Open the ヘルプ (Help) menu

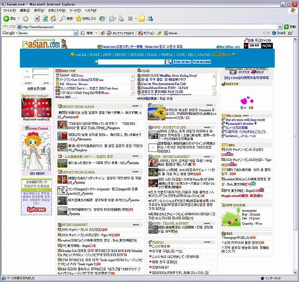(x=91, y=10)
